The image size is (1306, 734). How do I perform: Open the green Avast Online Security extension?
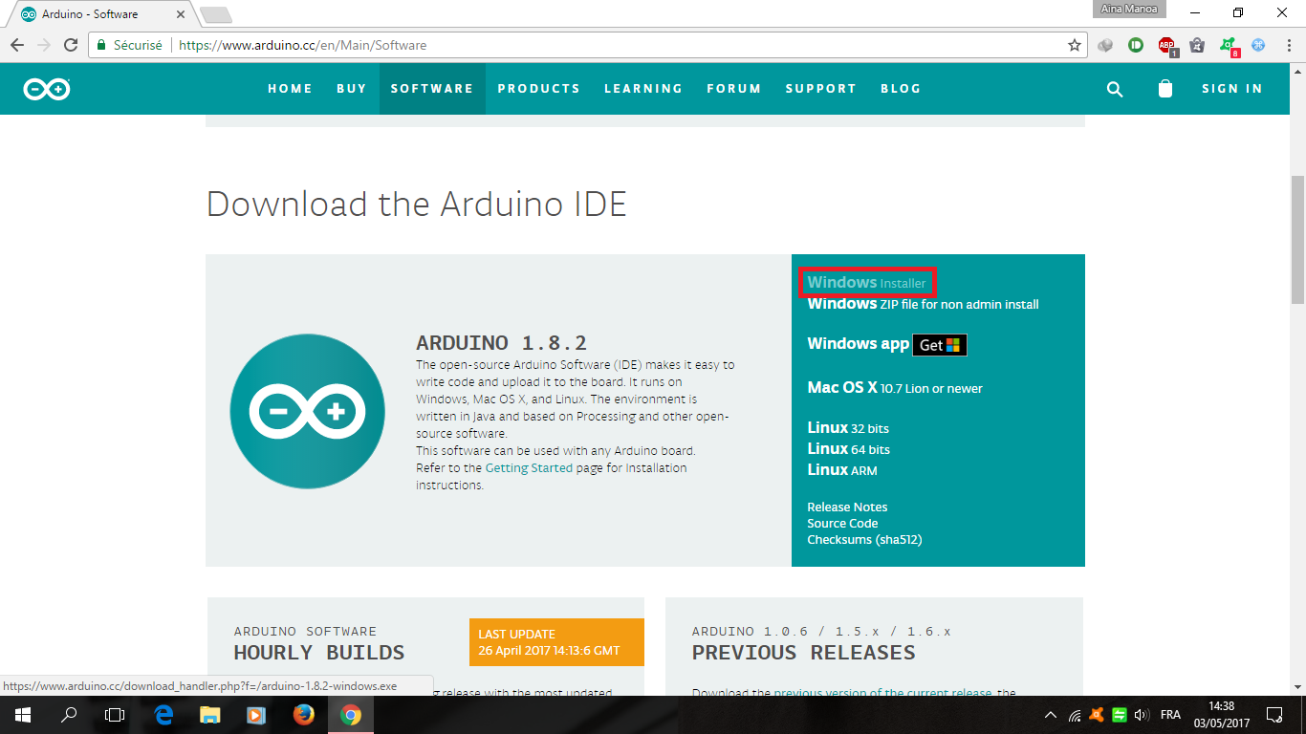click(1229, 46)
